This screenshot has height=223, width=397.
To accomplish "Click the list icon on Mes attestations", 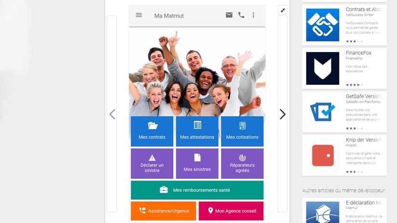I will (197, 125).
